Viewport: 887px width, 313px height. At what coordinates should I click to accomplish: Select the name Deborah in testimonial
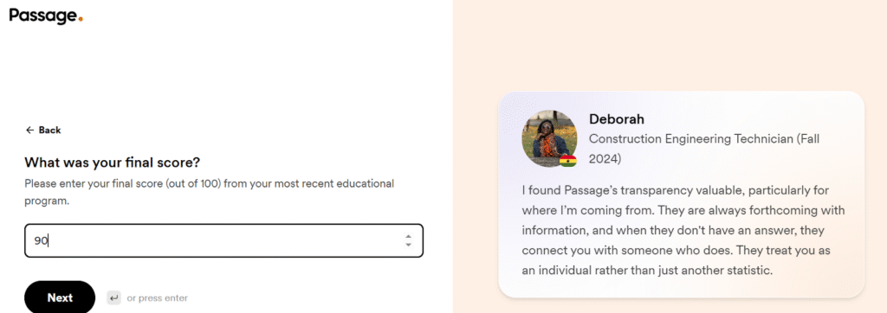(617, 119)
